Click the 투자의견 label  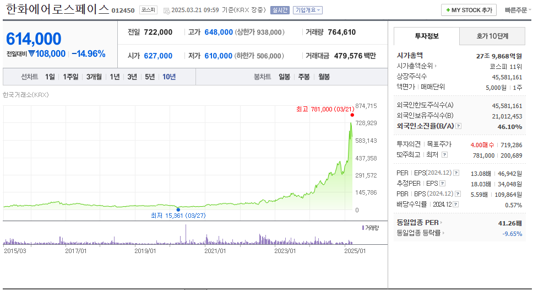coord(409,144)
